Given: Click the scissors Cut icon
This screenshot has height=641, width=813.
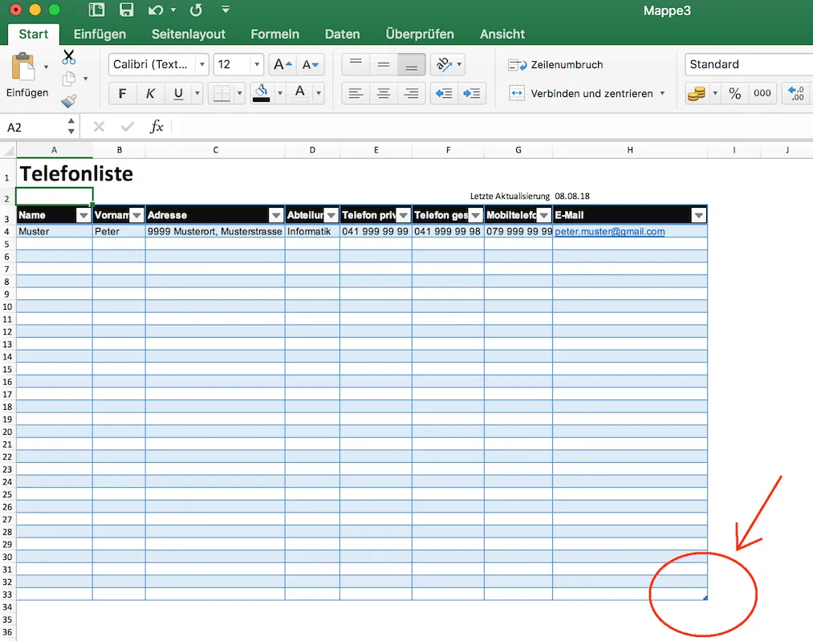Looking at the screenshot, I should (69, 58).
